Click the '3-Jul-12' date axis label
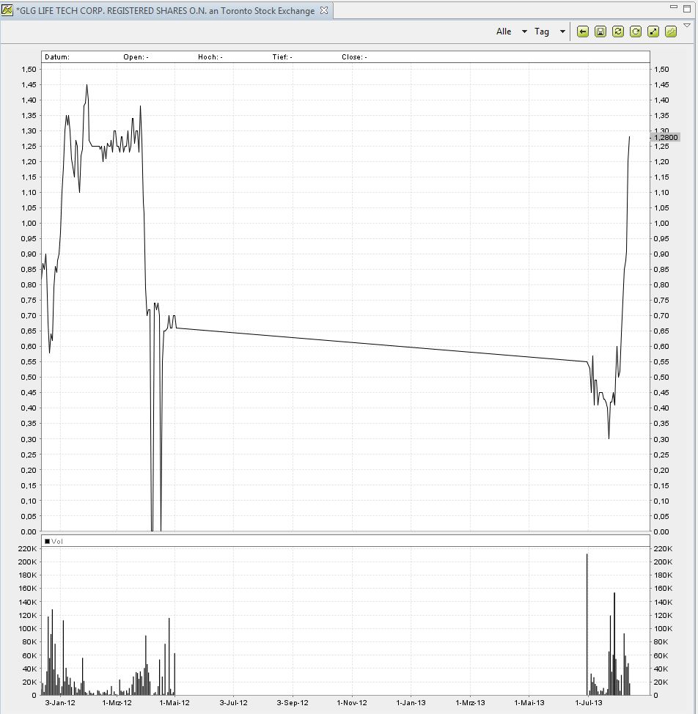This screenshot has height=714, width=698. [x=234, y=702]
